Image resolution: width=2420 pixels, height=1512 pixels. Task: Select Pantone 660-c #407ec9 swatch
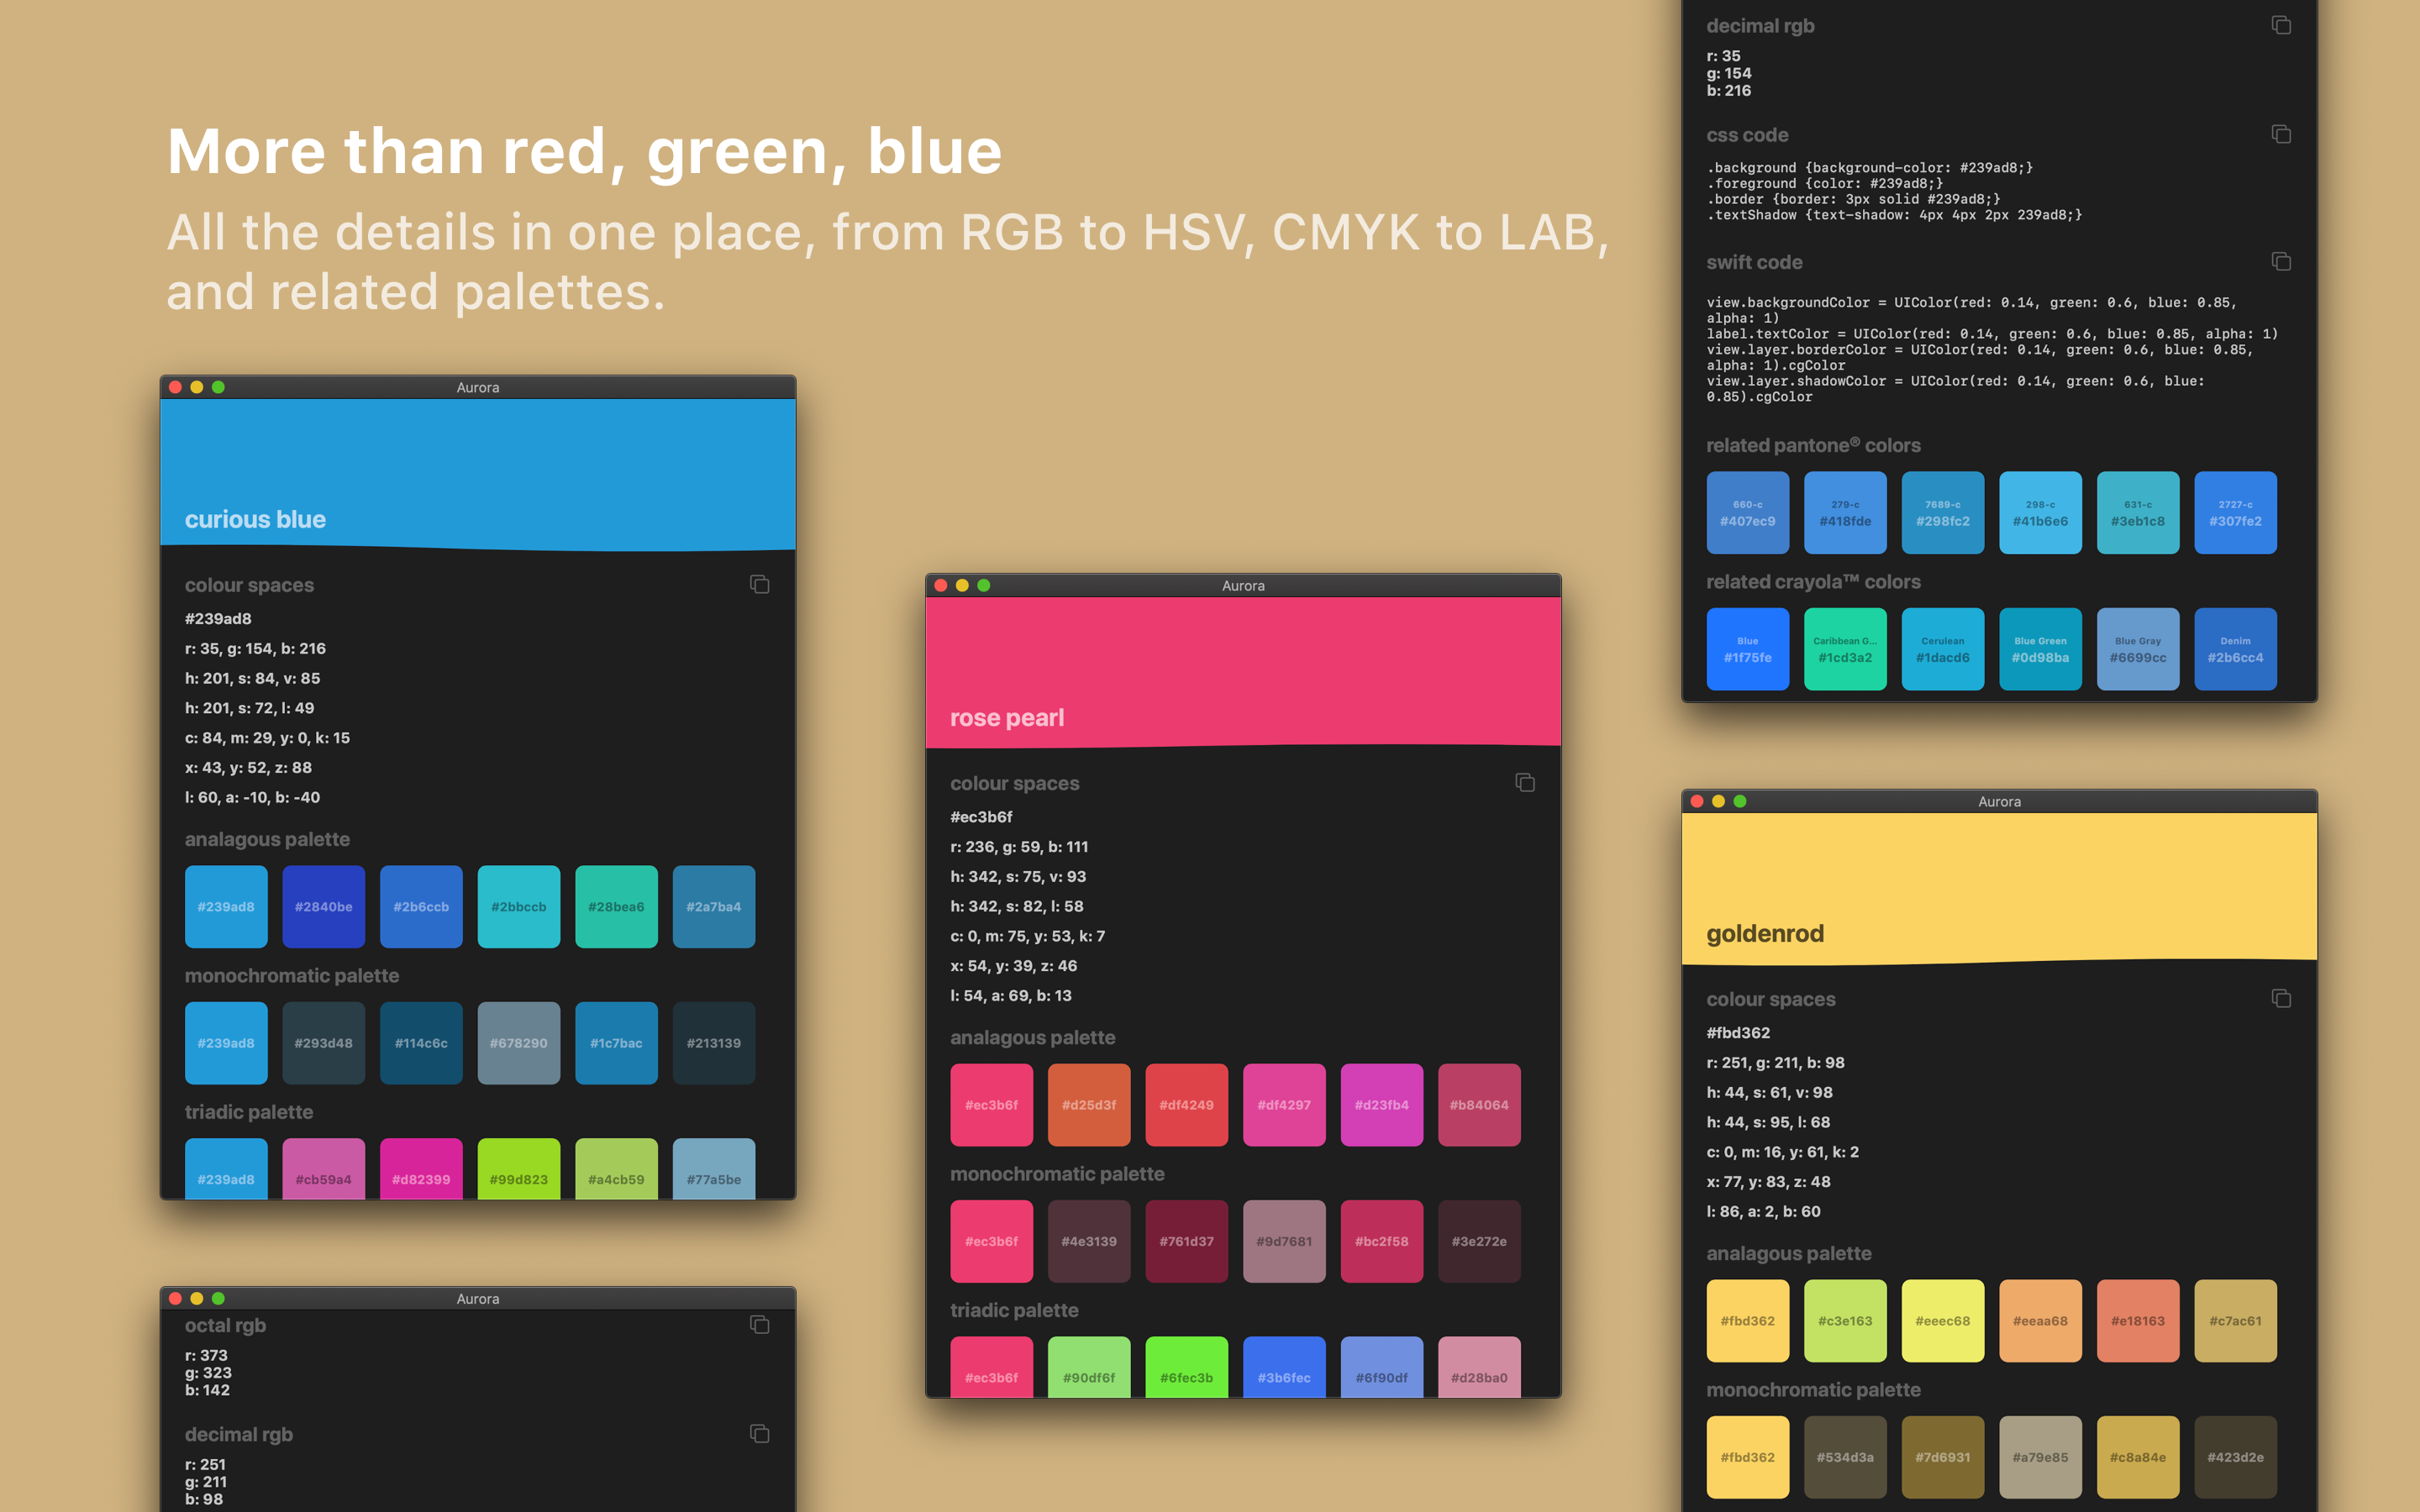coord(1747,512)
